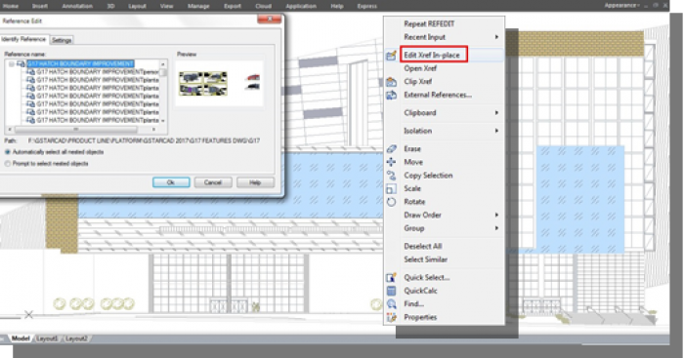Open External References via its icon
The image size is (684, 358).
pyautogui.click(x=391, y=95)
